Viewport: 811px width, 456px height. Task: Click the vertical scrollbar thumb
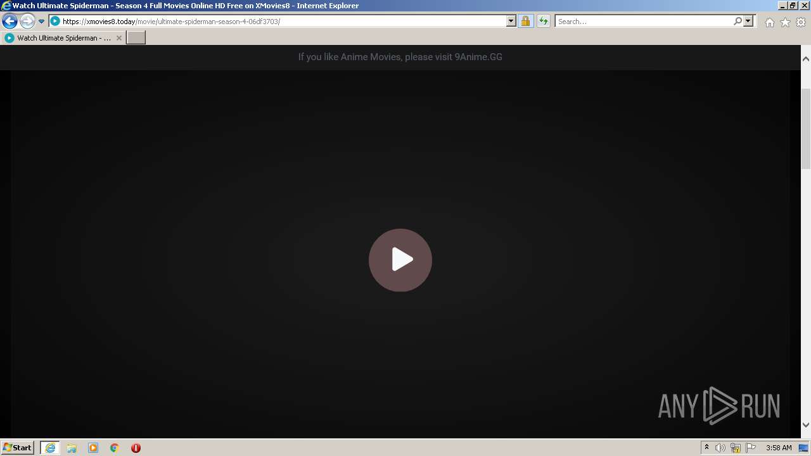806,129
